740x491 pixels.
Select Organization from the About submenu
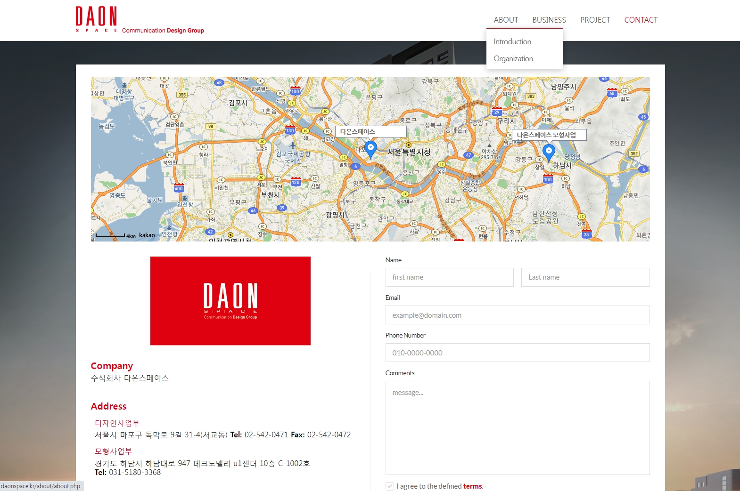pos(513,59)
